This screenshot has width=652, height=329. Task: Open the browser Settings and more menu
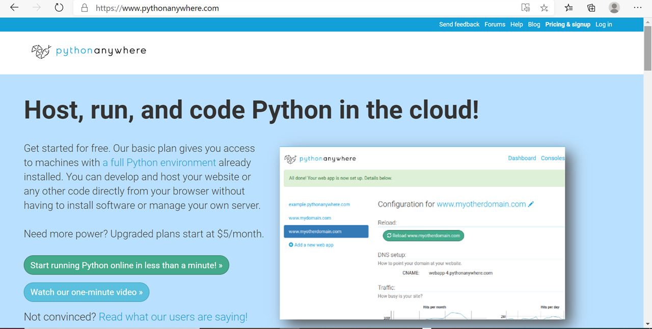638,8
